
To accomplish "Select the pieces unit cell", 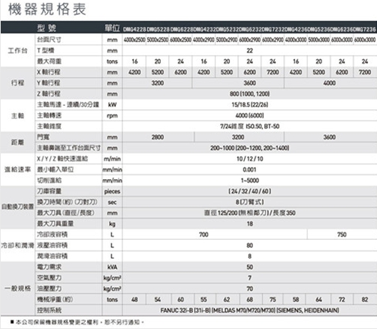I will click(x=112, y=192).
